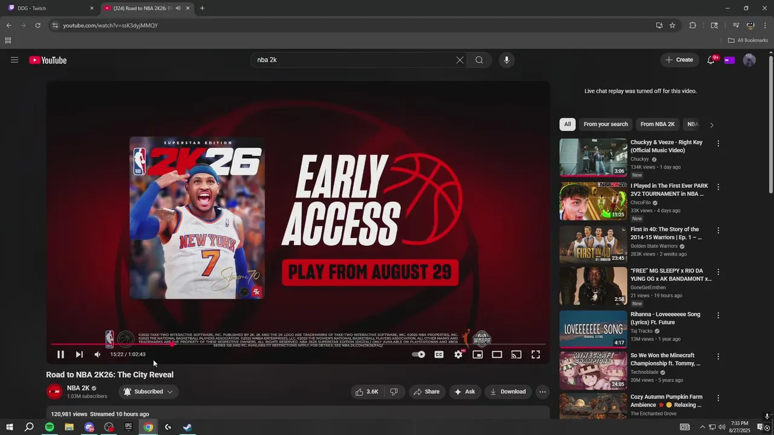774x435 pixels.
Task: Open options for PARK 2V2 TOURNAMENT video
Action: [x=718, y=187]
